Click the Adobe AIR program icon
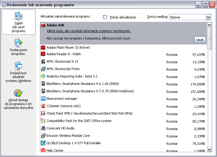The width and height of the screenshot is (217, 157). tap(43, 26)
